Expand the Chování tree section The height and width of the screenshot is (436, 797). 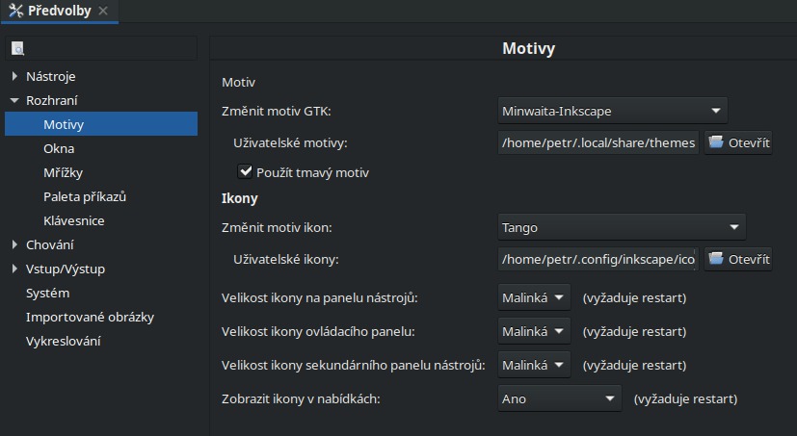tap(14, 244)
